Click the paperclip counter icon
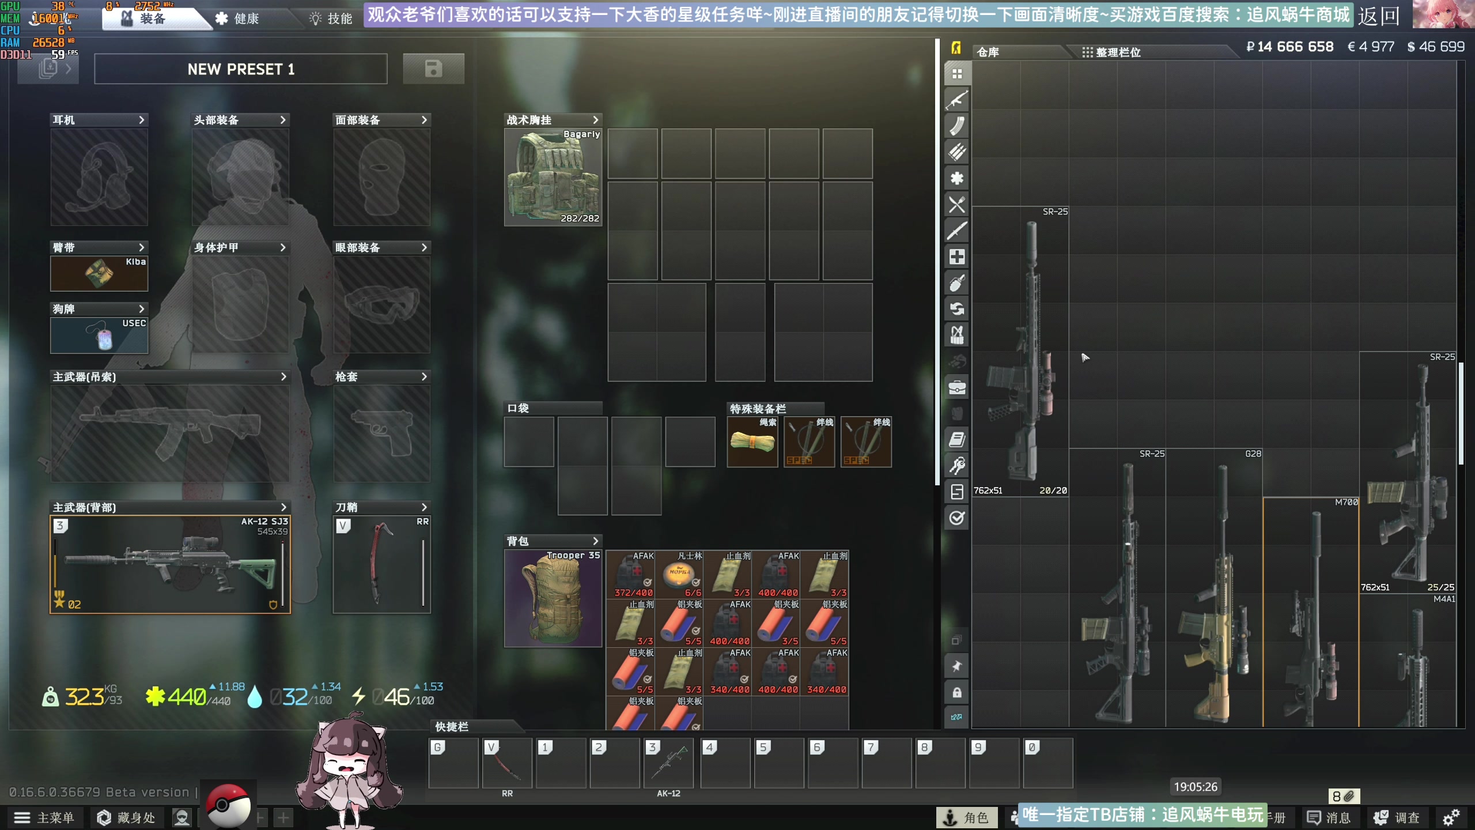 [1344, 797]
